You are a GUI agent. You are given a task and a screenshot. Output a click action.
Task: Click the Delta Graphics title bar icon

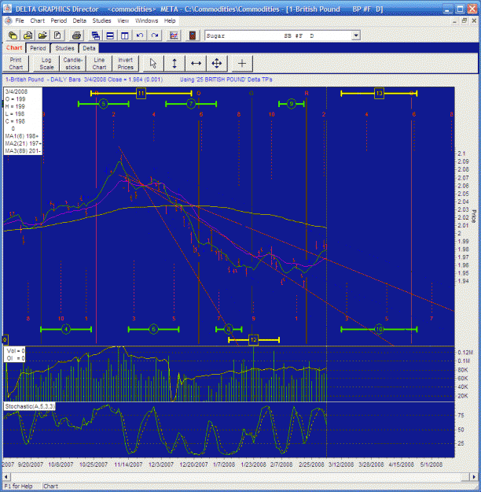(8, 9)
